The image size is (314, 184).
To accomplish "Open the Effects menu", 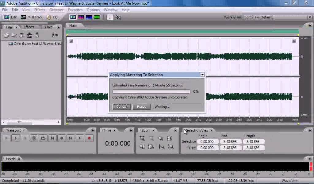I will [40, 10].
